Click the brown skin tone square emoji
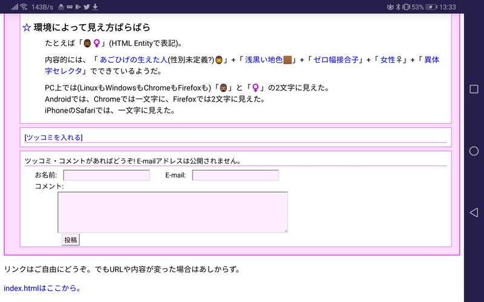Image resolution: width=484 pixels, height=302 pixels. pyautogui.click(x=287, y=60)
